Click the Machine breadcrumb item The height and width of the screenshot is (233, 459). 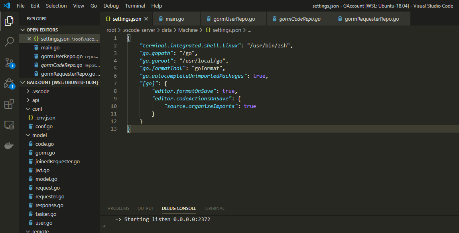188,30
